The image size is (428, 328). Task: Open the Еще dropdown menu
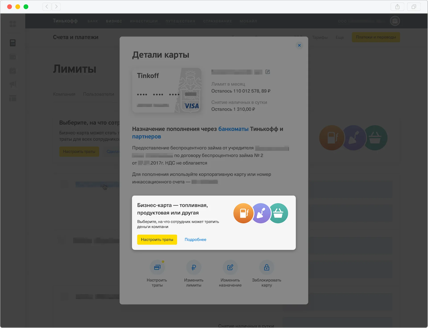340,37
